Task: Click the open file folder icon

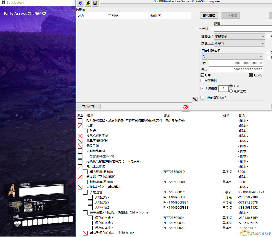Action: pyautogui.click(x=88, y=3)
